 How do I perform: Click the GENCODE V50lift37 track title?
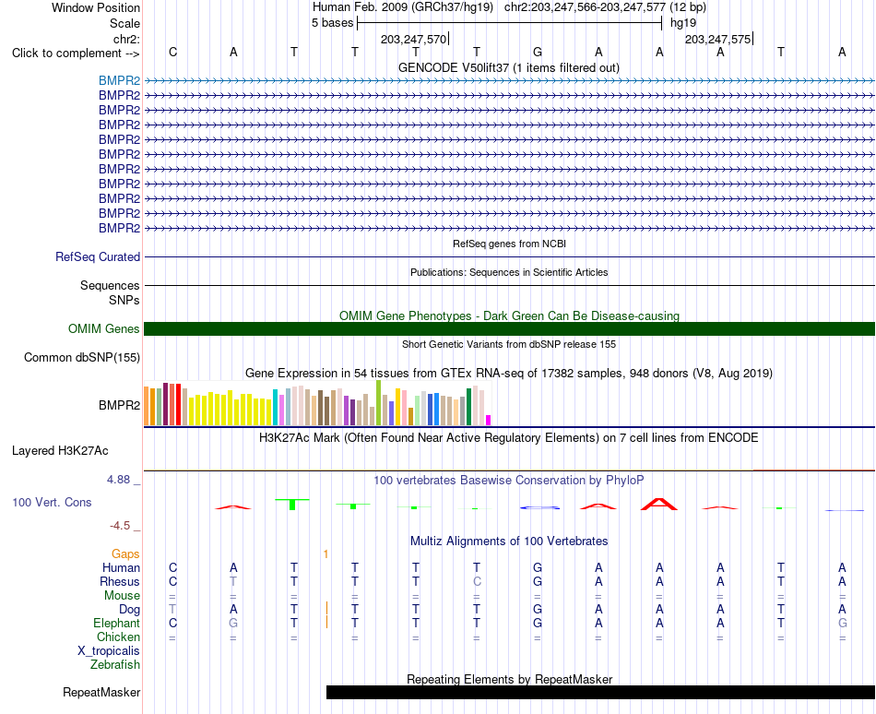point(509,67)
